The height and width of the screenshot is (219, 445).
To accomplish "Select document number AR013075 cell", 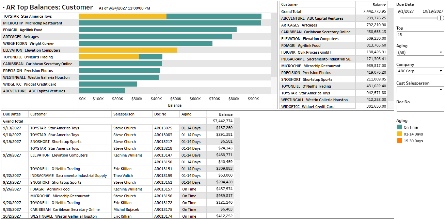I will click(163, 128).
